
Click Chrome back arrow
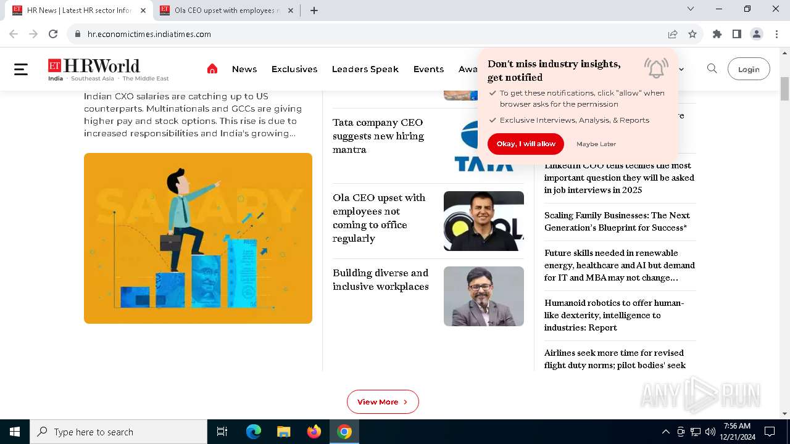pos(14,34)
